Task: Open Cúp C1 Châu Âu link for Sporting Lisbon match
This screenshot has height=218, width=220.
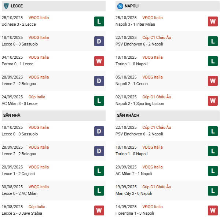Action: 157,97
